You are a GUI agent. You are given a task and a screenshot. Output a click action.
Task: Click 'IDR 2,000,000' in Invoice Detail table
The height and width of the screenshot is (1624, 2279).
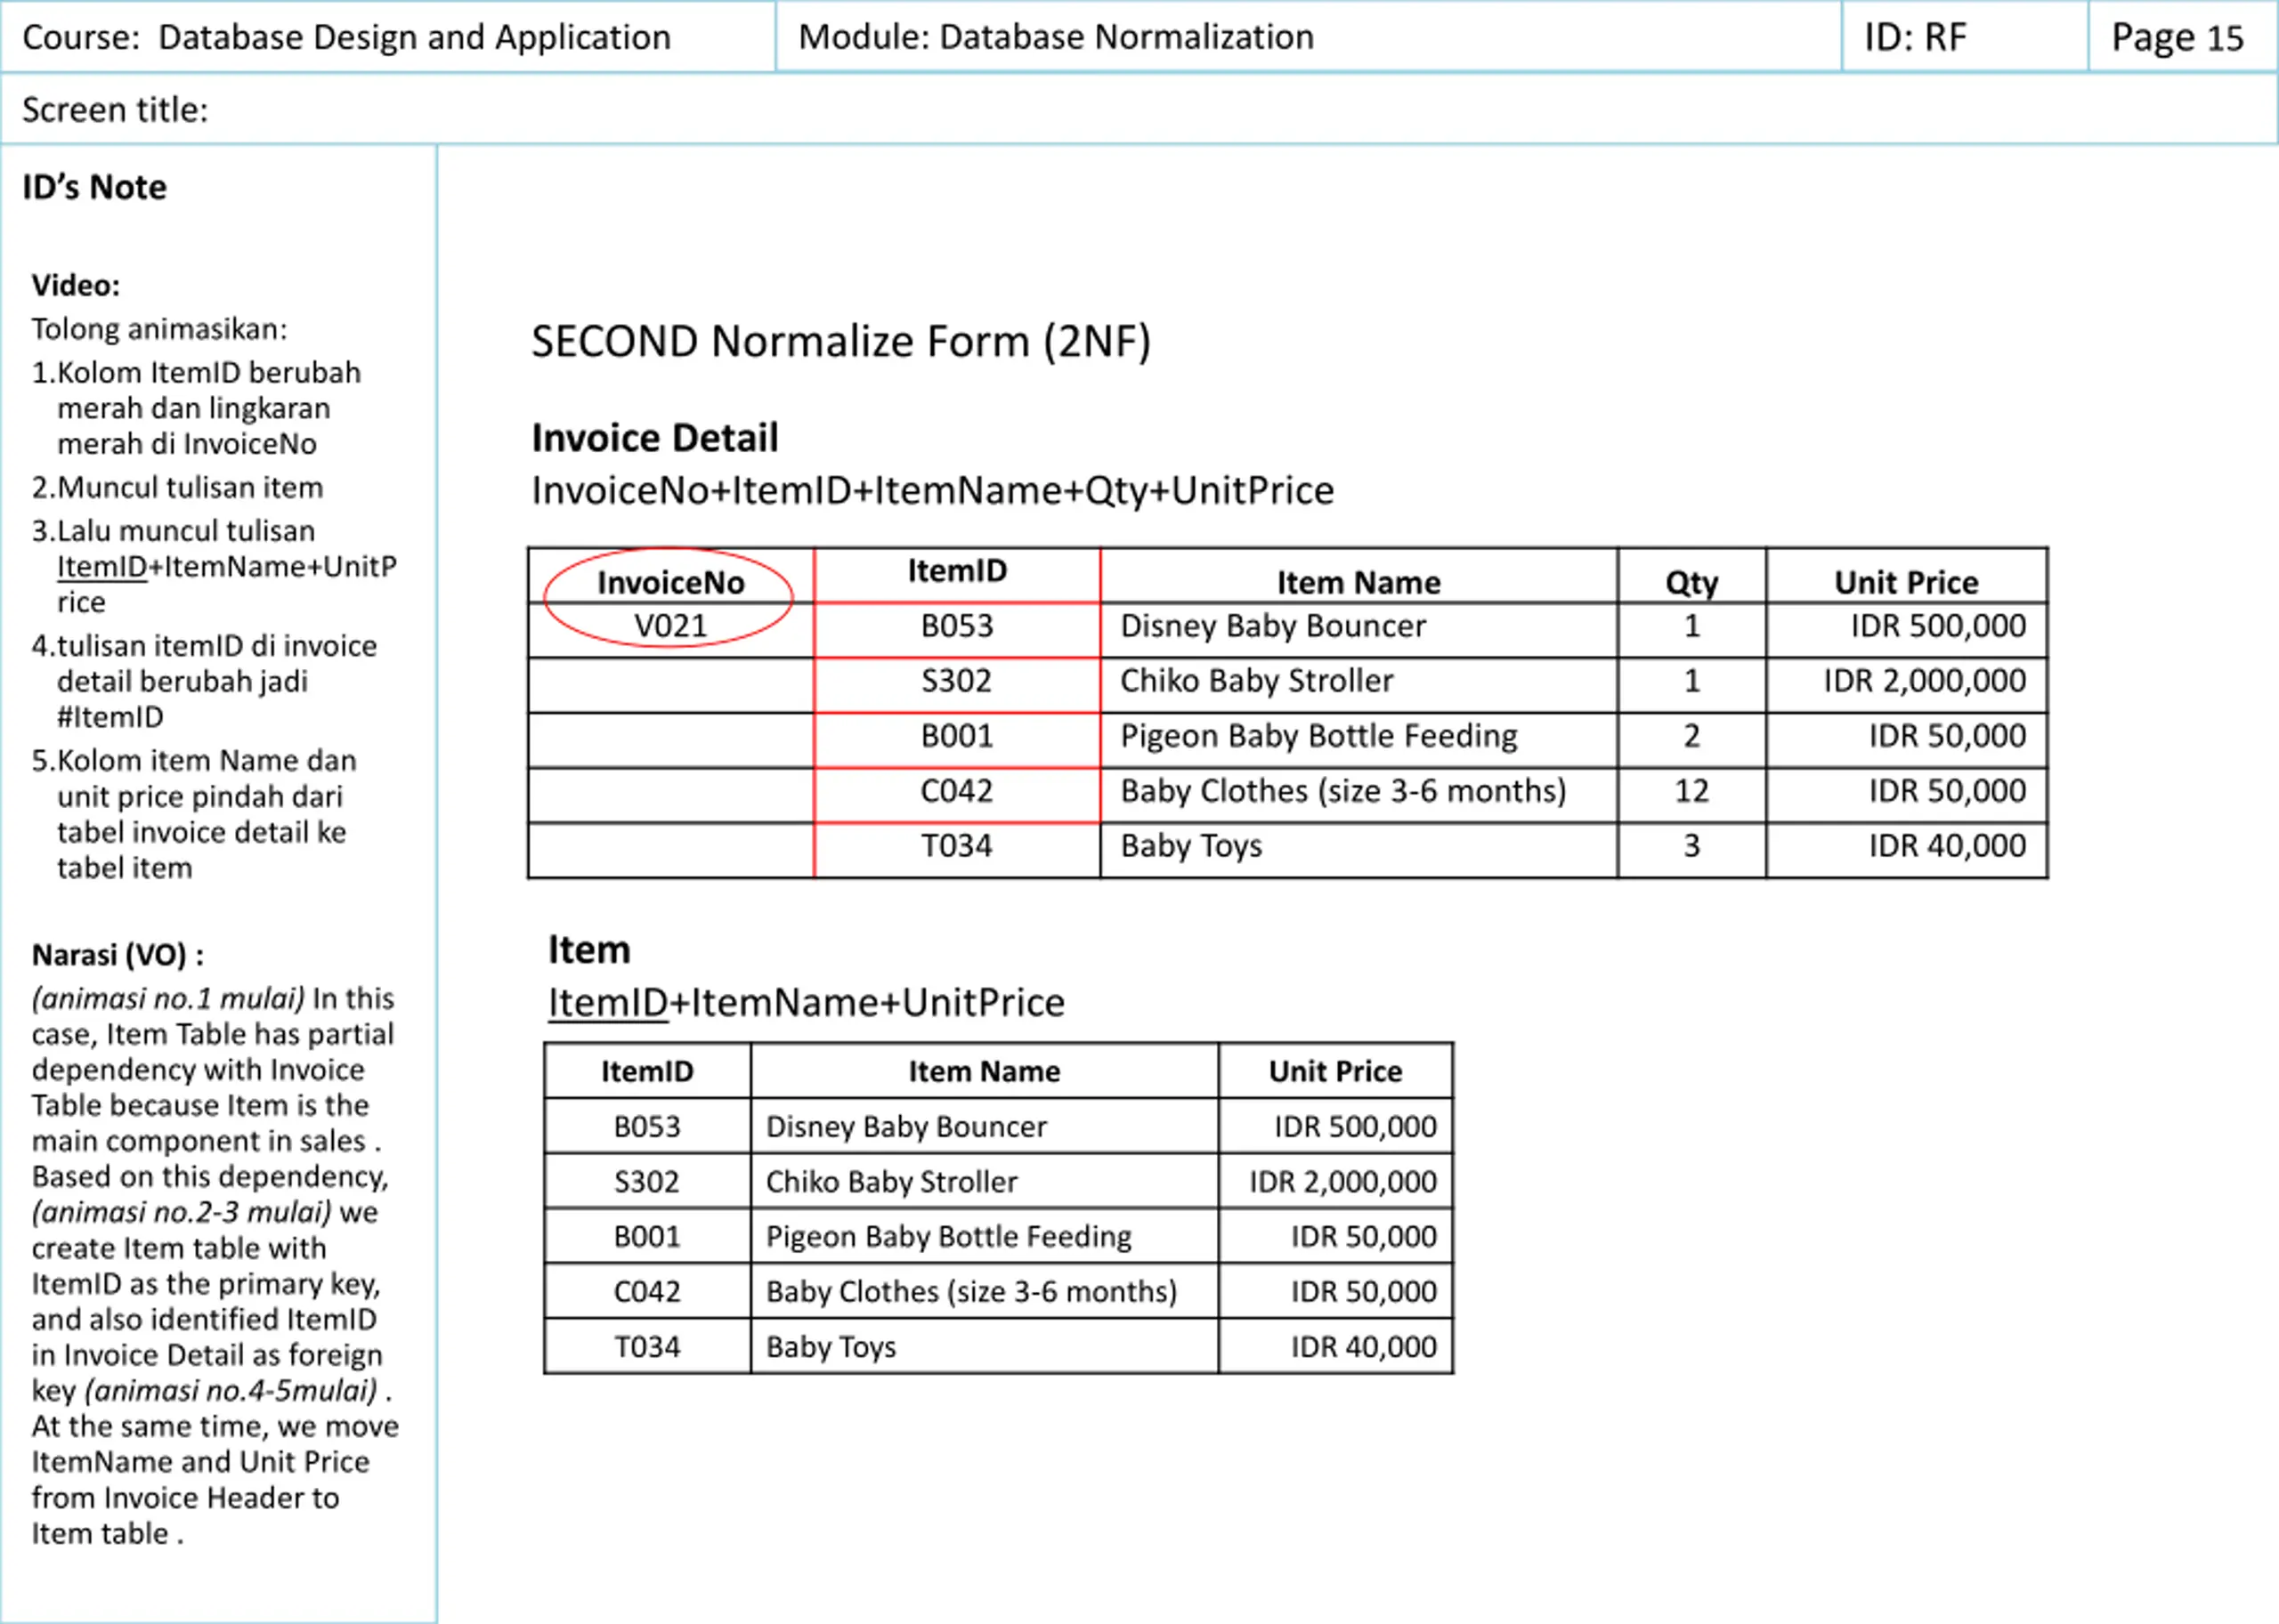[1925, 681]
